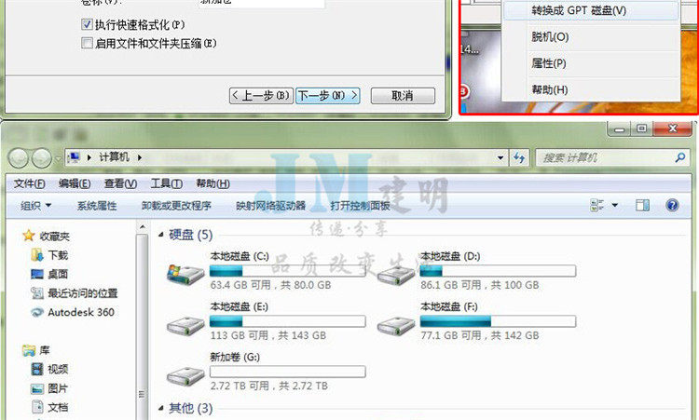Select the Local Disk (F:) drive icon
This screenshot has height=420, width=699.
pos(396,326)
